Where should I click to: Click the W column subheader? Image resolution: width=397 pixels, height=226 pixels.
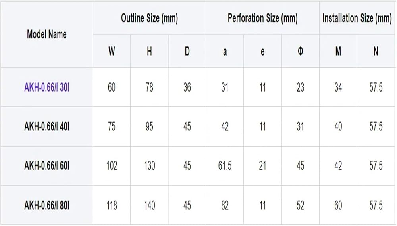pos(112,51)
